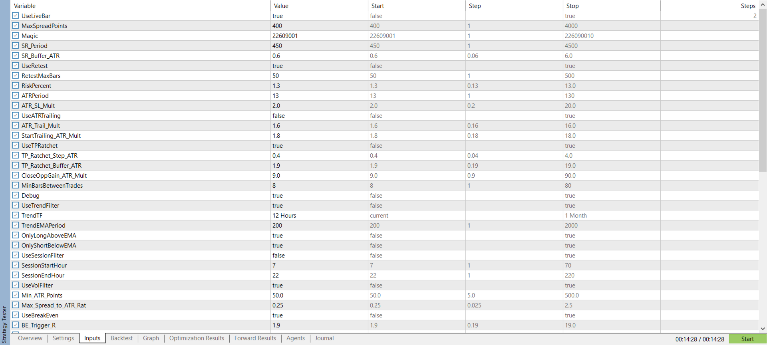Switch to Optimization Results tab
The width and height of the screenshot is (767, 345).
click(x=197, y=338)
